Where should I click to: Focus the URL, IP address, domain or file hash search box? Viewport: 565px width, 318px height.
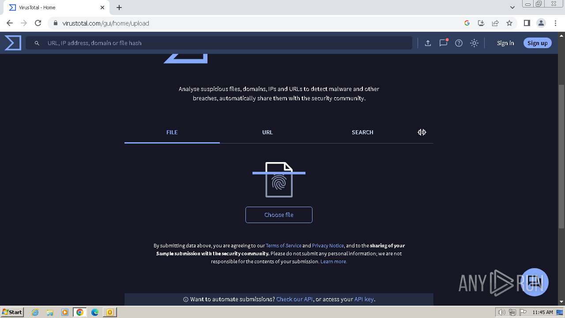pyautogui.click(x=219, y=43)
